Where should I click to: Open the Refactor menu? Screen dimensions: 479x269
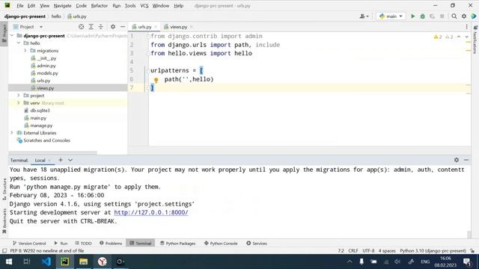click(100, 5)
